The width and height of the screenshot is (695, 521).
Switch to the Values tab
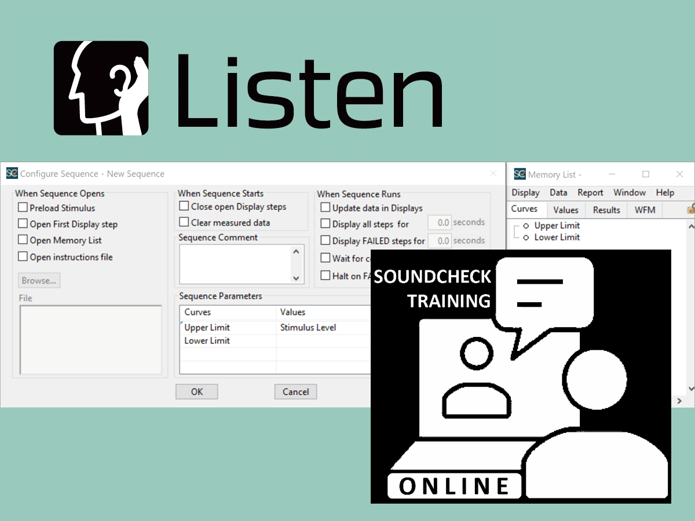[566, 210]
